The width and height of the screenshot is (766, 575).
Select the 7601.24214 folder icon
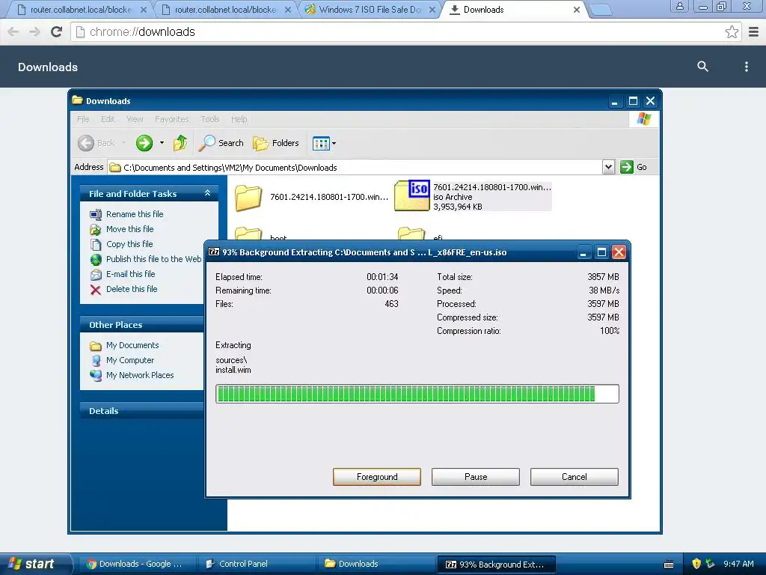(248, 198)
